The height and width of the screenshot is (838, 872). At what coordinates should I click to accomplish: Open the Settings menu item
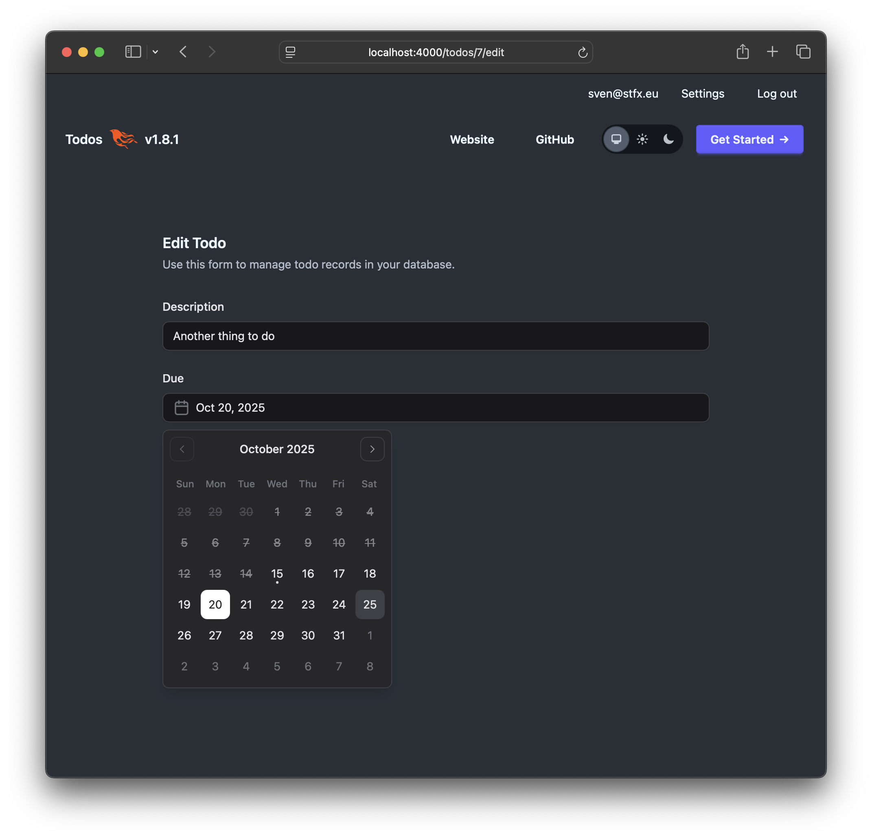(x=703, y=93)
